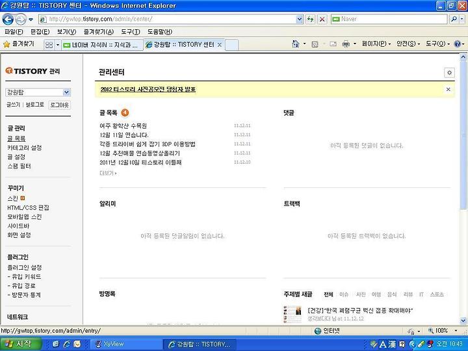Open 카테고리 설정 in sidebar
Image resolution: width=468 pixels, height=351 pixels.
[x=25, y=148]
